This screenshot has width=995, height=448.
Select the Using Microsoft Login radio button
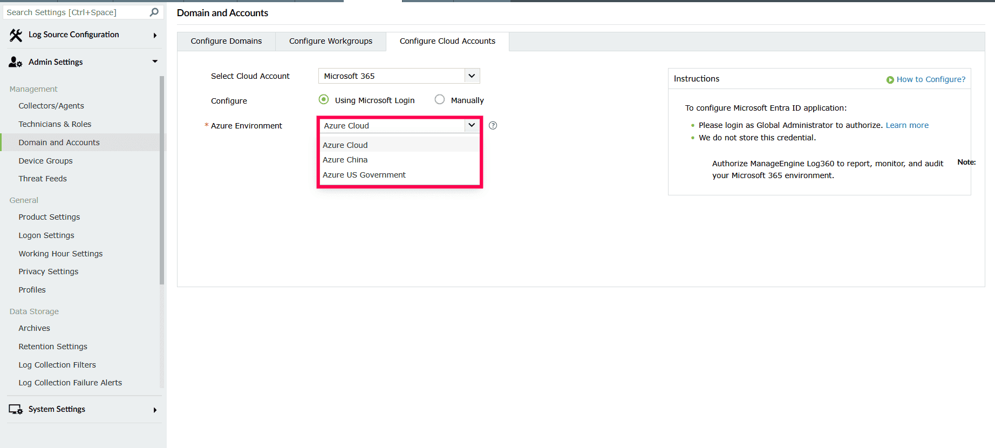tap(324, 99)
